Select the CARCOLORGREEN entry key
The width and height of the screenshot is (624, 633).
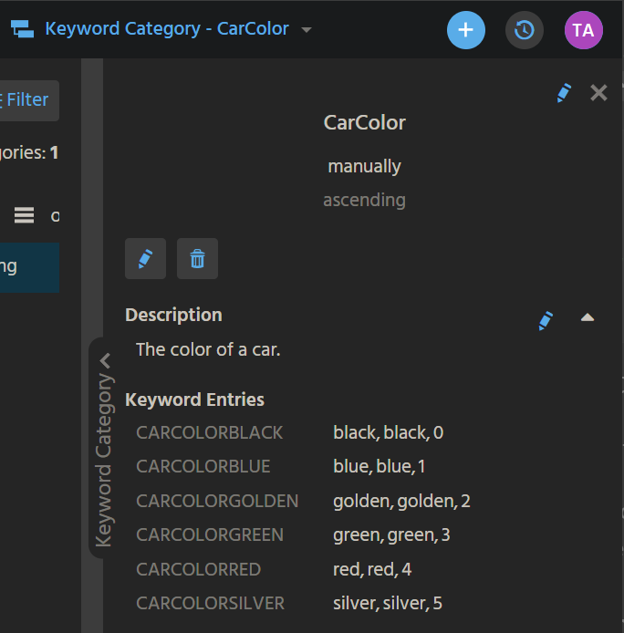coord(210,534)
